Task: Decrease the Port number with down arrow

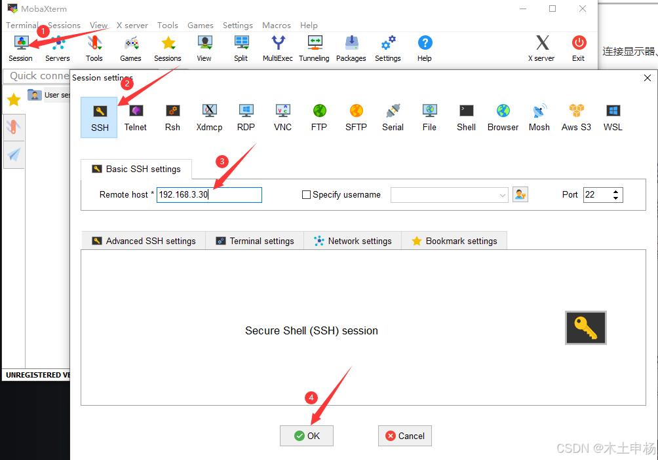Action: [x=615, y=198]
